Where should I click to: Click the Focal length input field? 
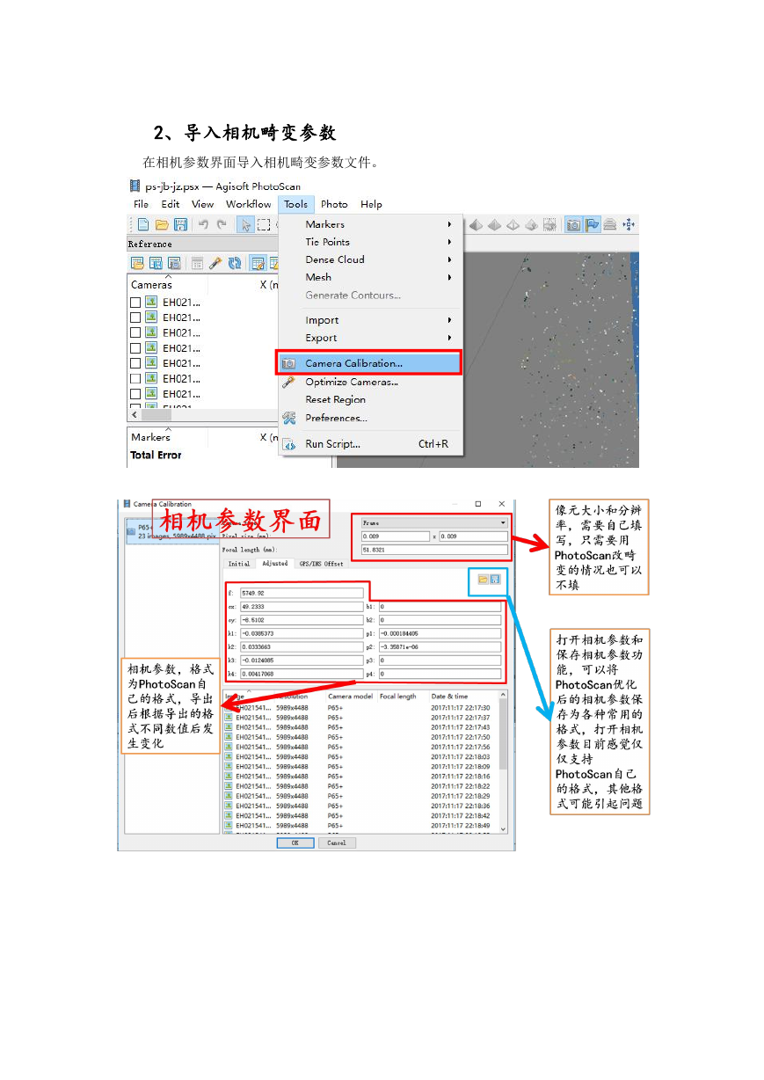pyautogui.click(x=434, y=551)
